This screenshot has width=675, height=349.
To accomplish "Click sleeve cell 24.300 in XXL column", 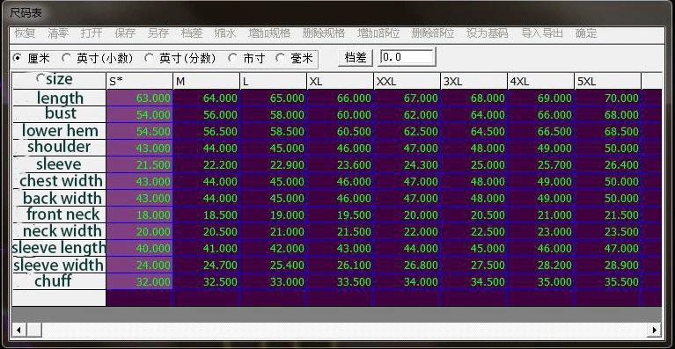I will tap(407, 164).
